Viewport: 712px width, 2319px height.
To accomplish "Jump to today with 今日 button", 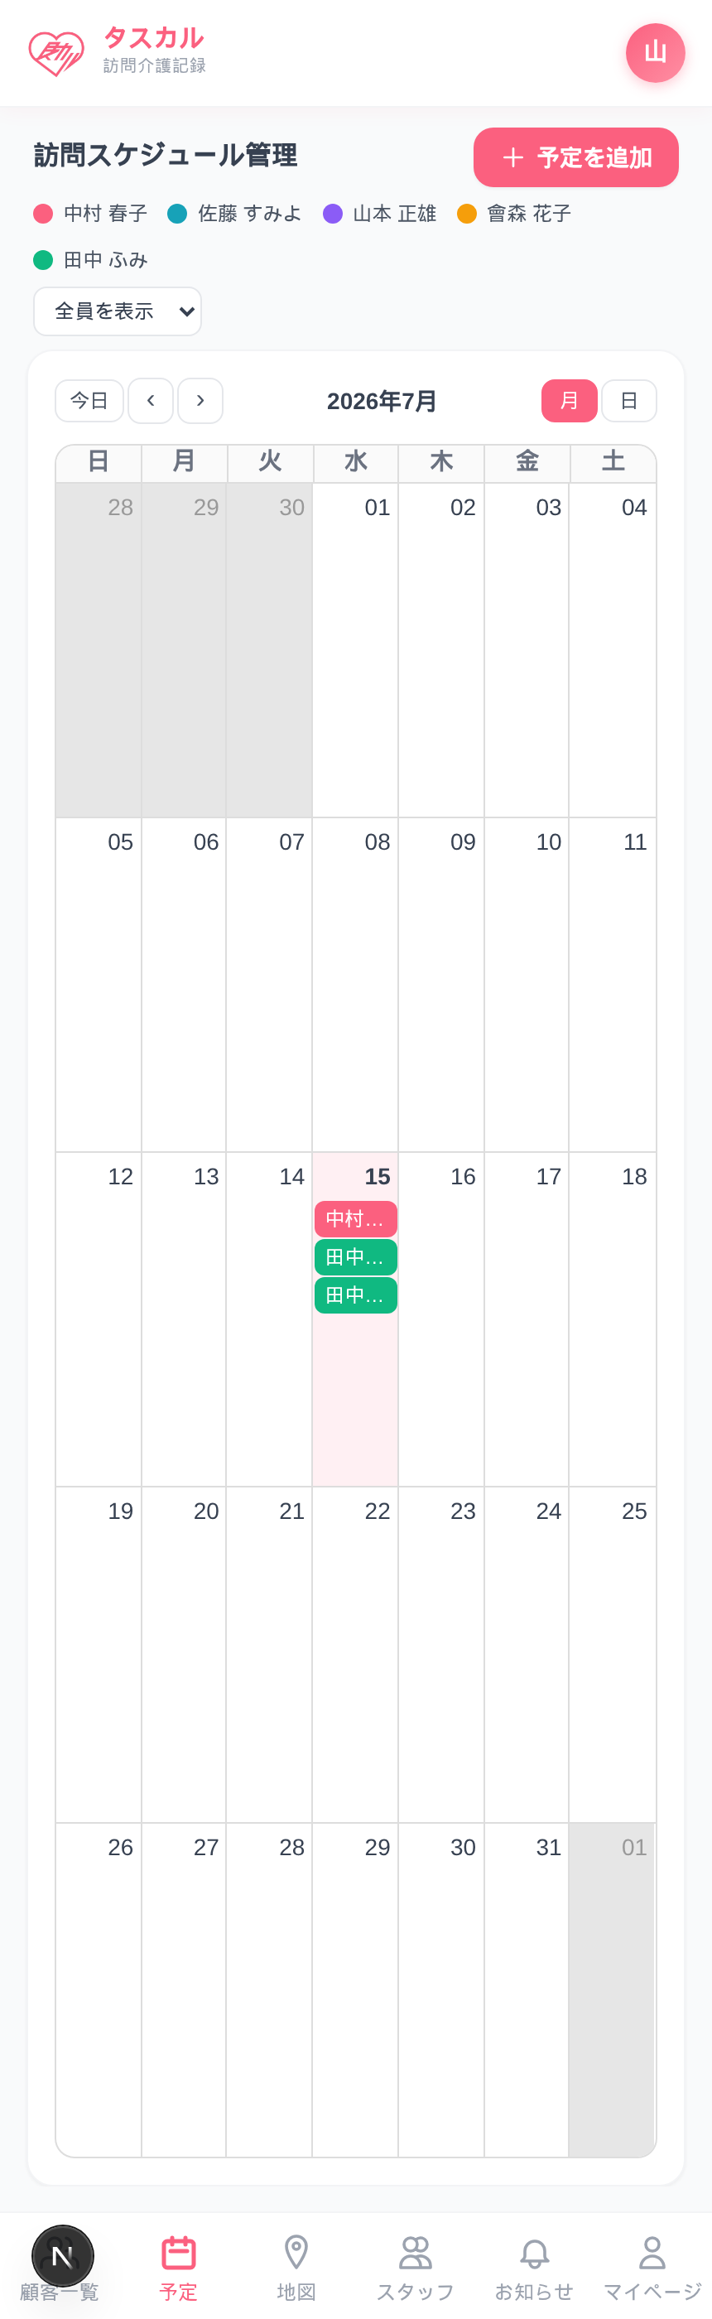I will (89, 401).
